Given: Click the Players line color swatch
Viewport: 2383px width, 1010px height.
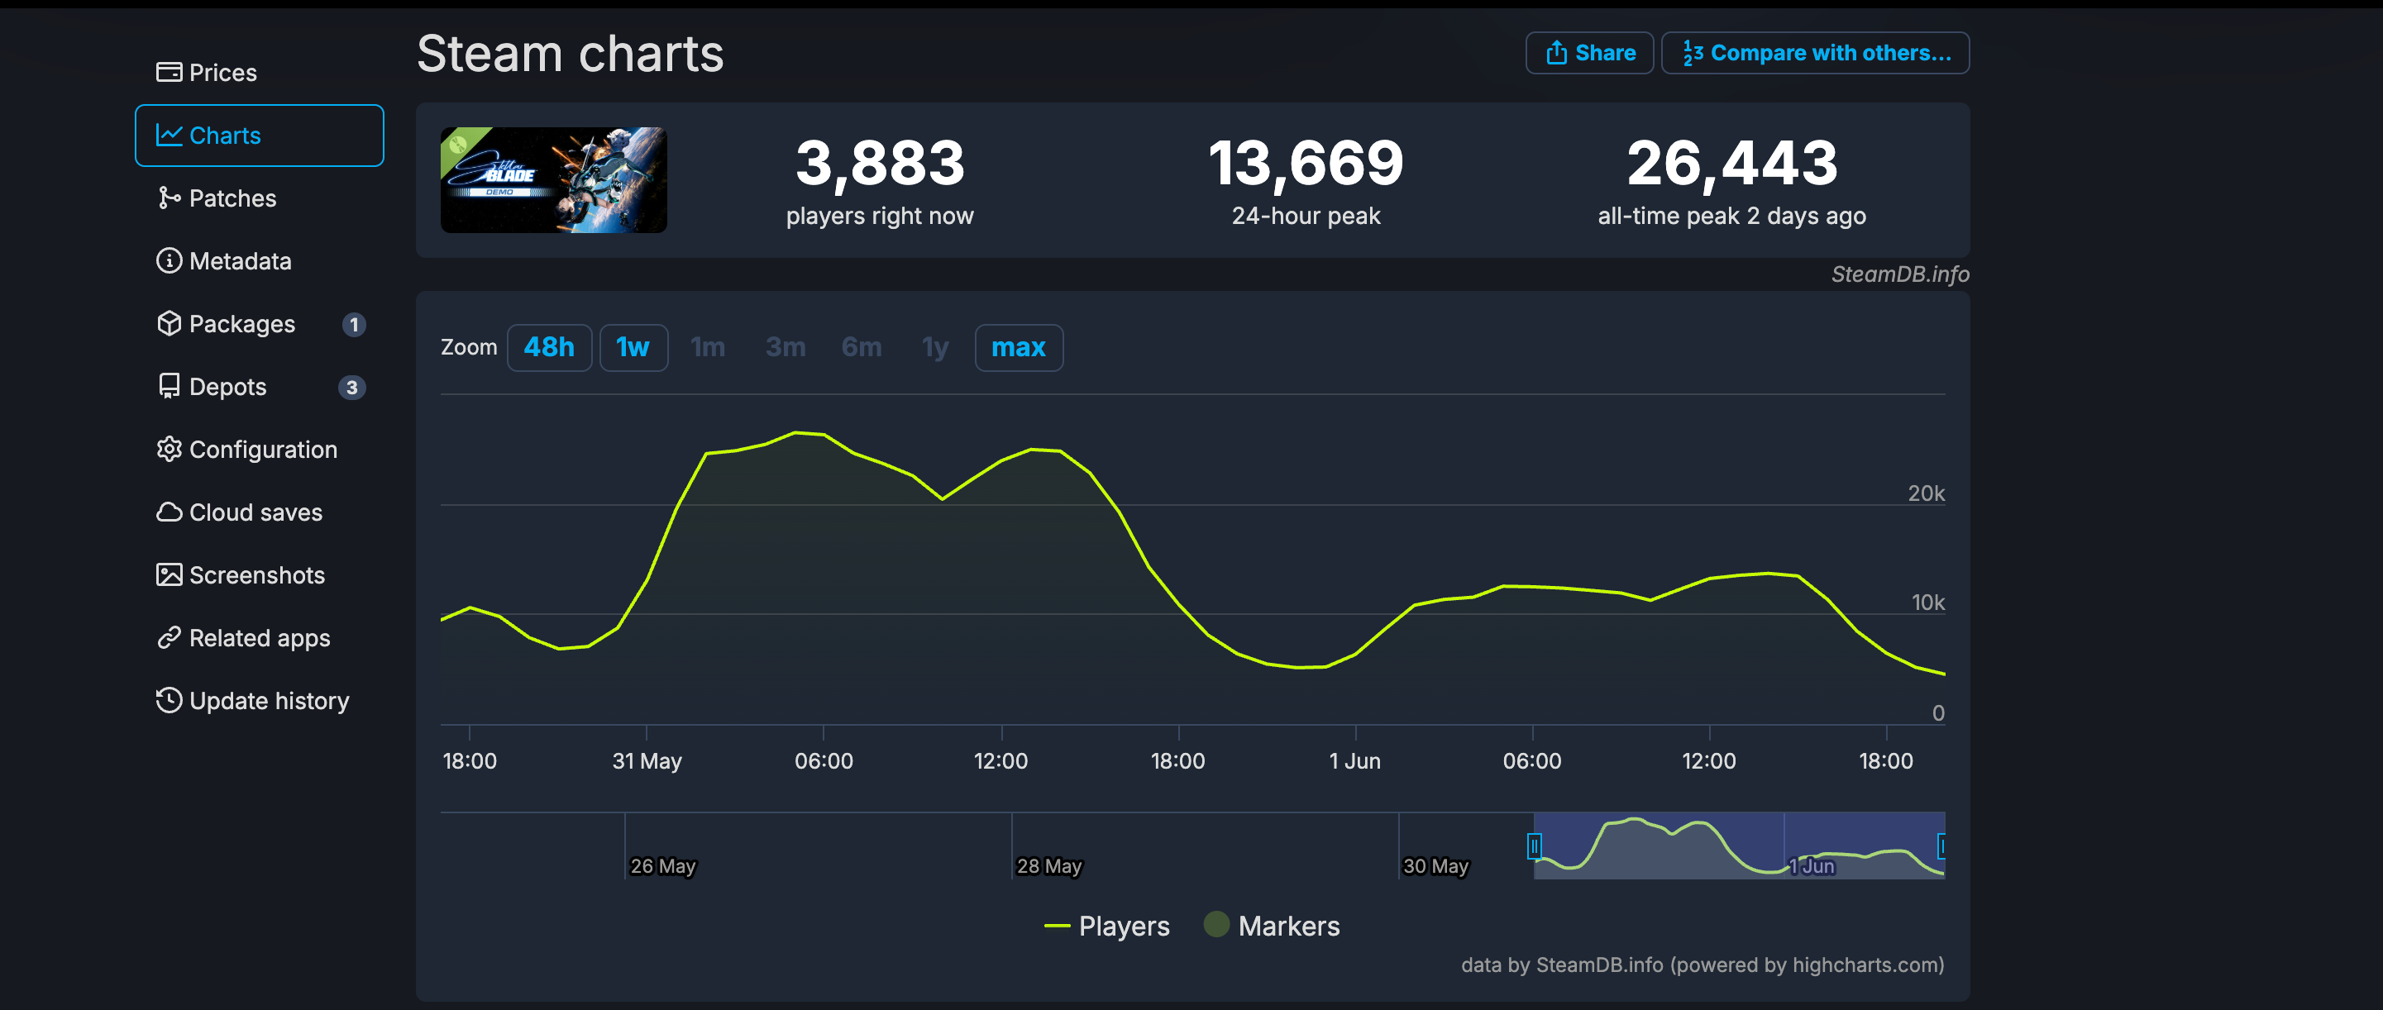Looking at the screenshot, I should (x=1058, y=926).
